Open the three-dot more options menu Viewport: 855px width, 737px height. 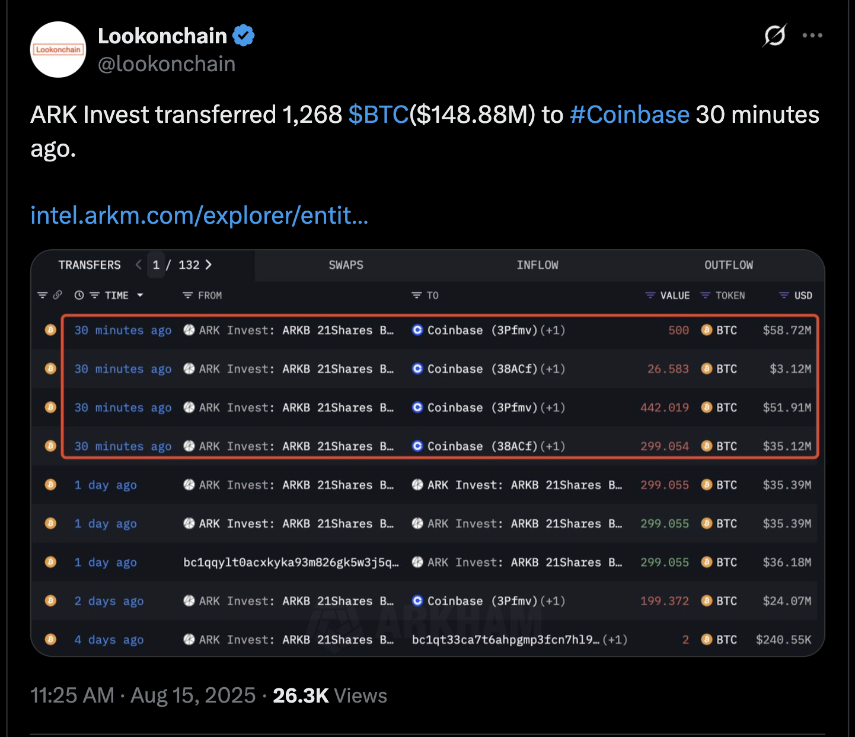(812, 36)
